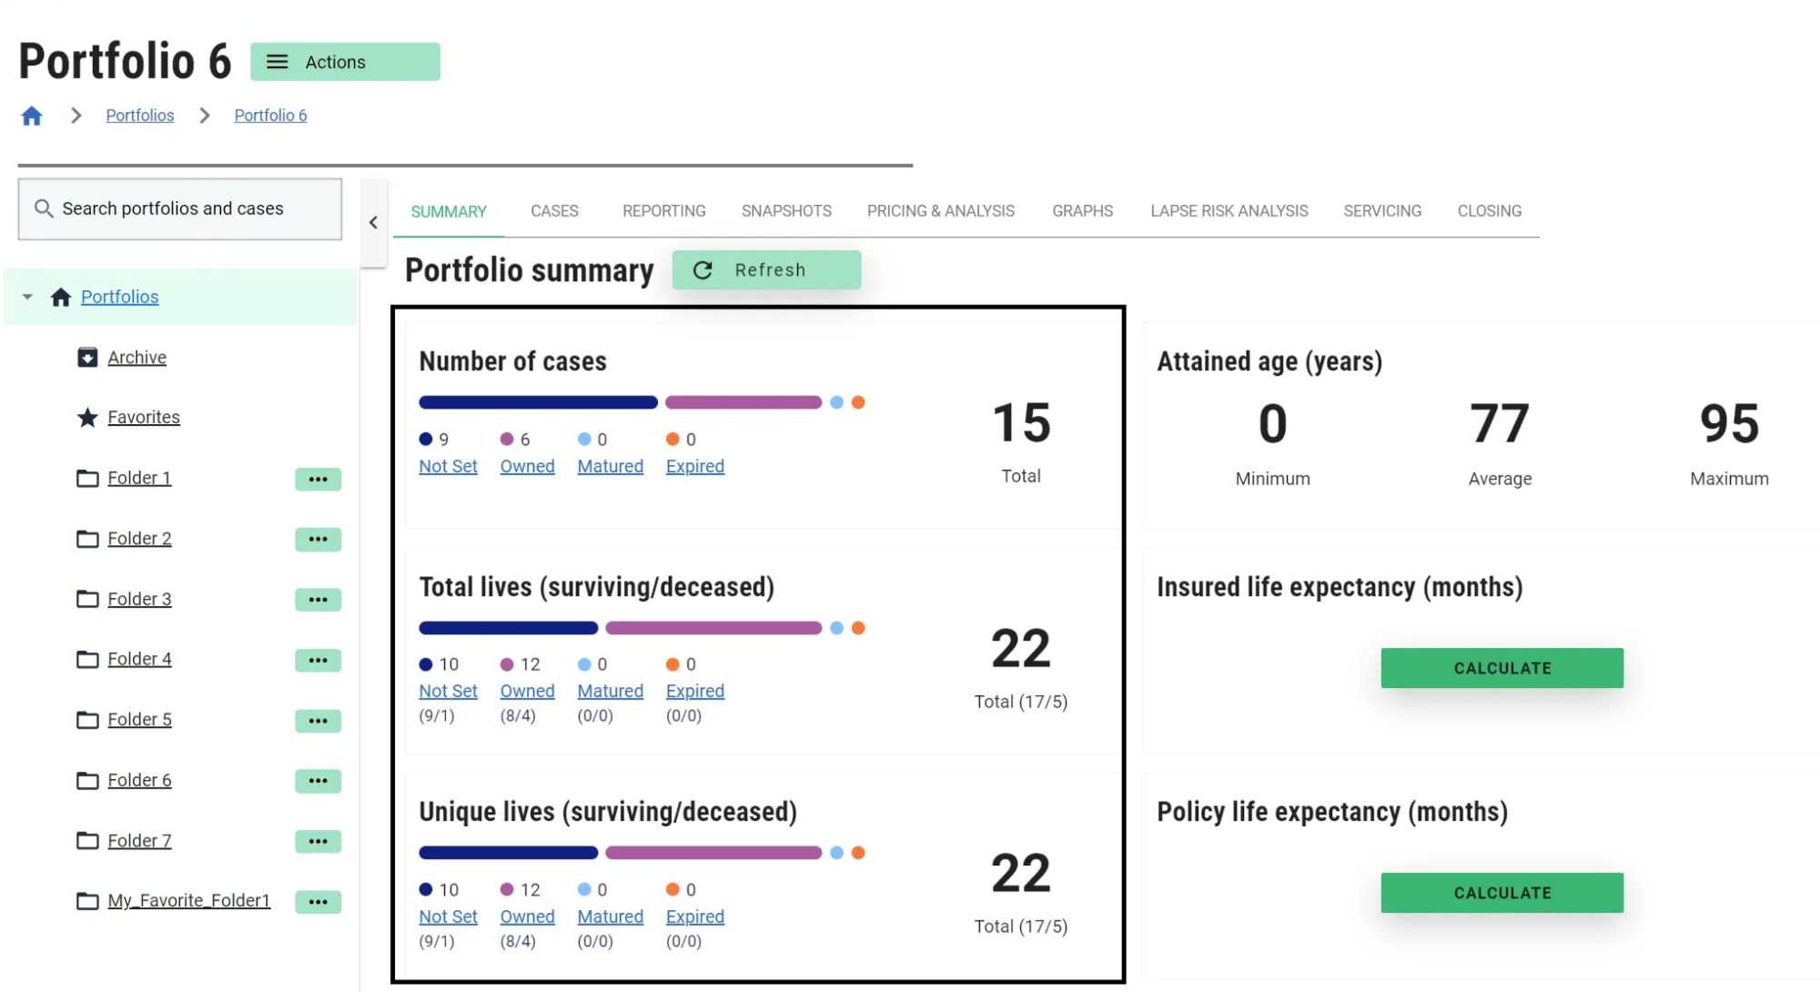Go to the Pricing & Analysis tab

(x=940, y=211)
